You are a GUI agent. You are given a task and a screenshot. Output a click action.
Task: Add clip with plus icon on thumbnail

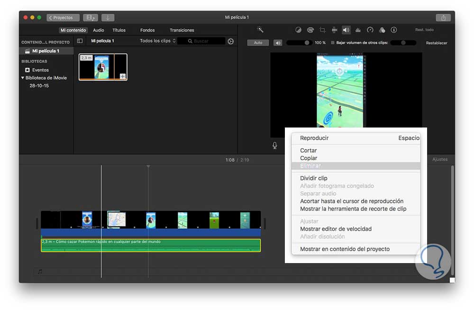(x=123, y=76)
